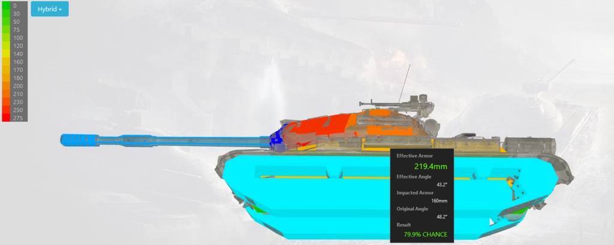
Task: Click the 50 armor legend swatch
Action: (6, 22)
